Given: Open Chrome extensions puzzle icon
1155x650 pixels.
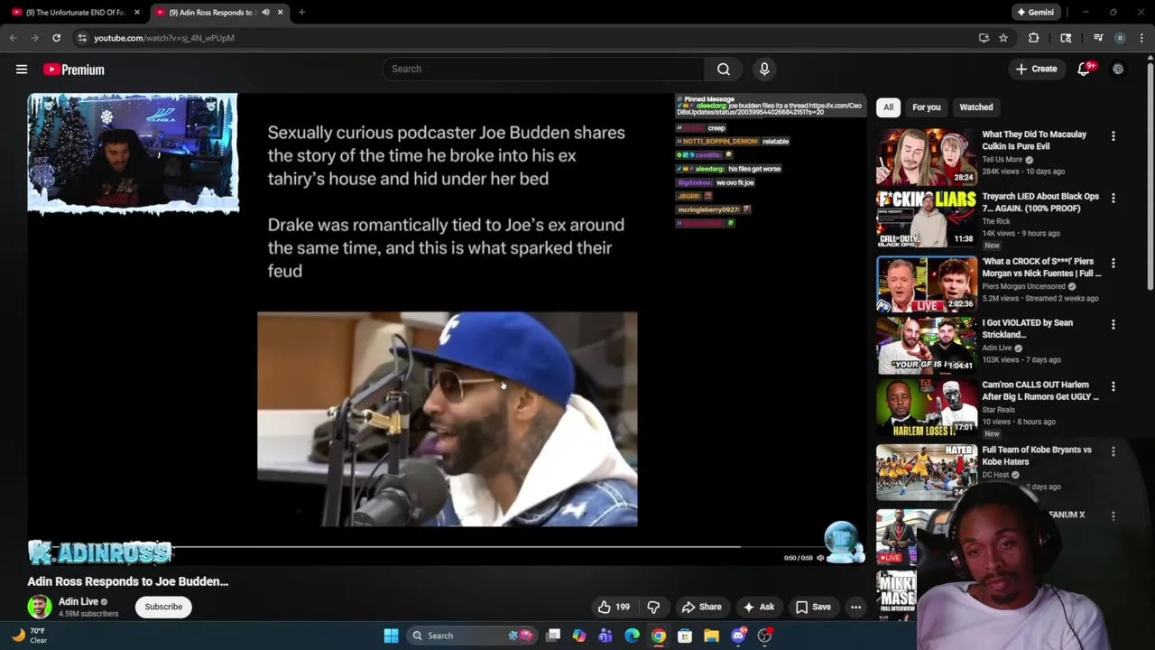Looking at the screenshot, I should coord(1034,38).
